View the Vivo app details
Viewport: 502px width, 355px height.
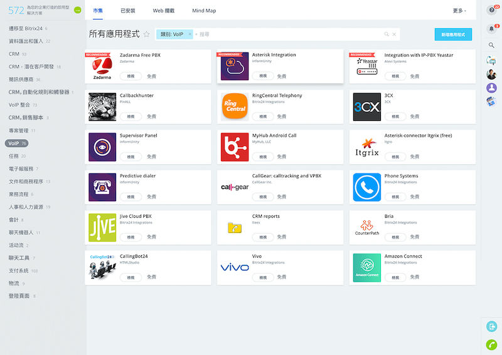tap(263, 277)
